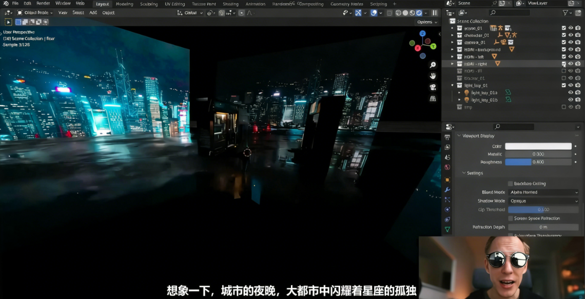Open the Modifier Properties wrench tab
The height and width of the screenshot is (299, 585).
pyautogui.click(x=447, y=190)
